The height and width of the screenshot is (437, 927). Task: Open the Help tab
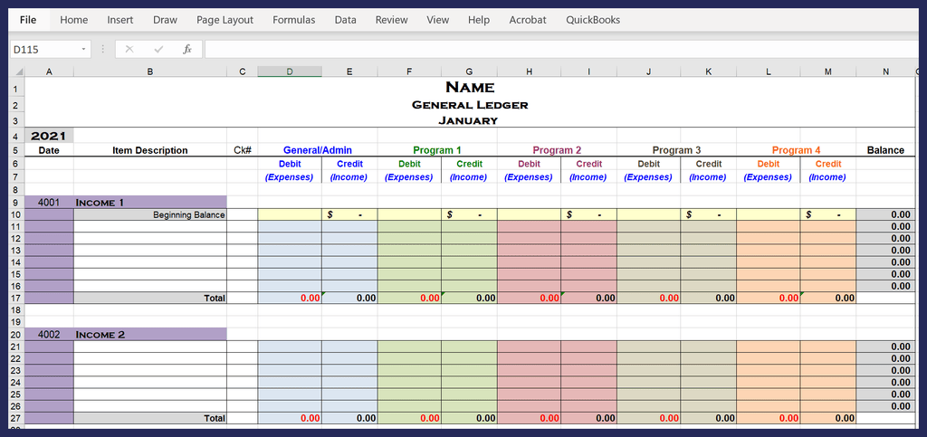click(x=479, y=20)
